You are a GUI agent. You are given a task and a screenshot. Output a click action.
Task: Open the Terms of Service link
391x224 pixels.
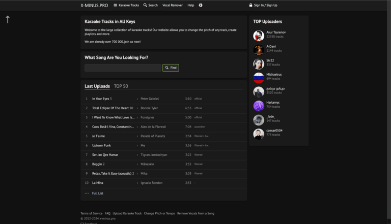[91, 213]
